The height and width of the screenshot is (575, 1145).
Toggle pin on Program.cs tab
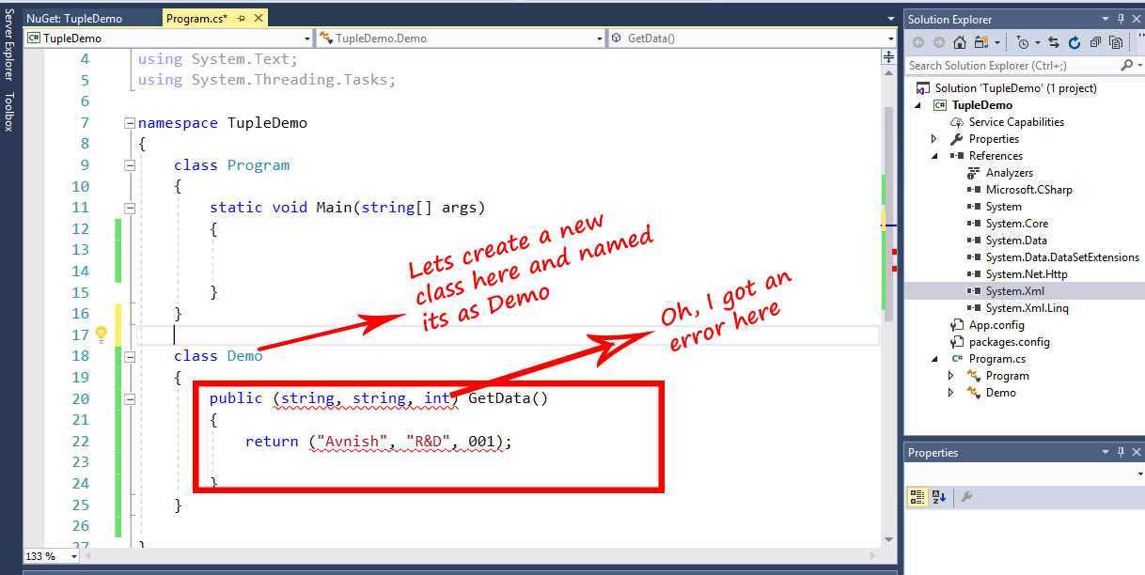click(x=241, y=19)
